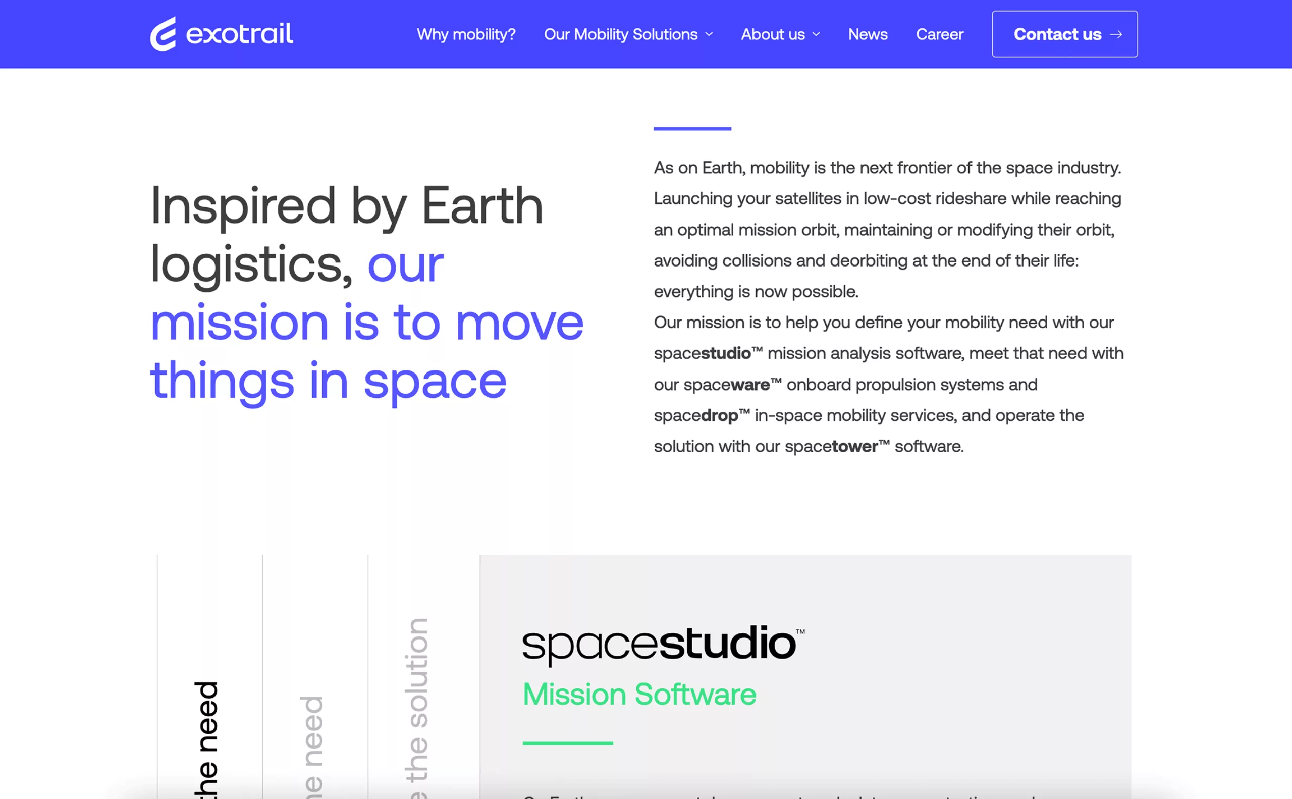
Task: Open the About us menu
Action: 773,34
